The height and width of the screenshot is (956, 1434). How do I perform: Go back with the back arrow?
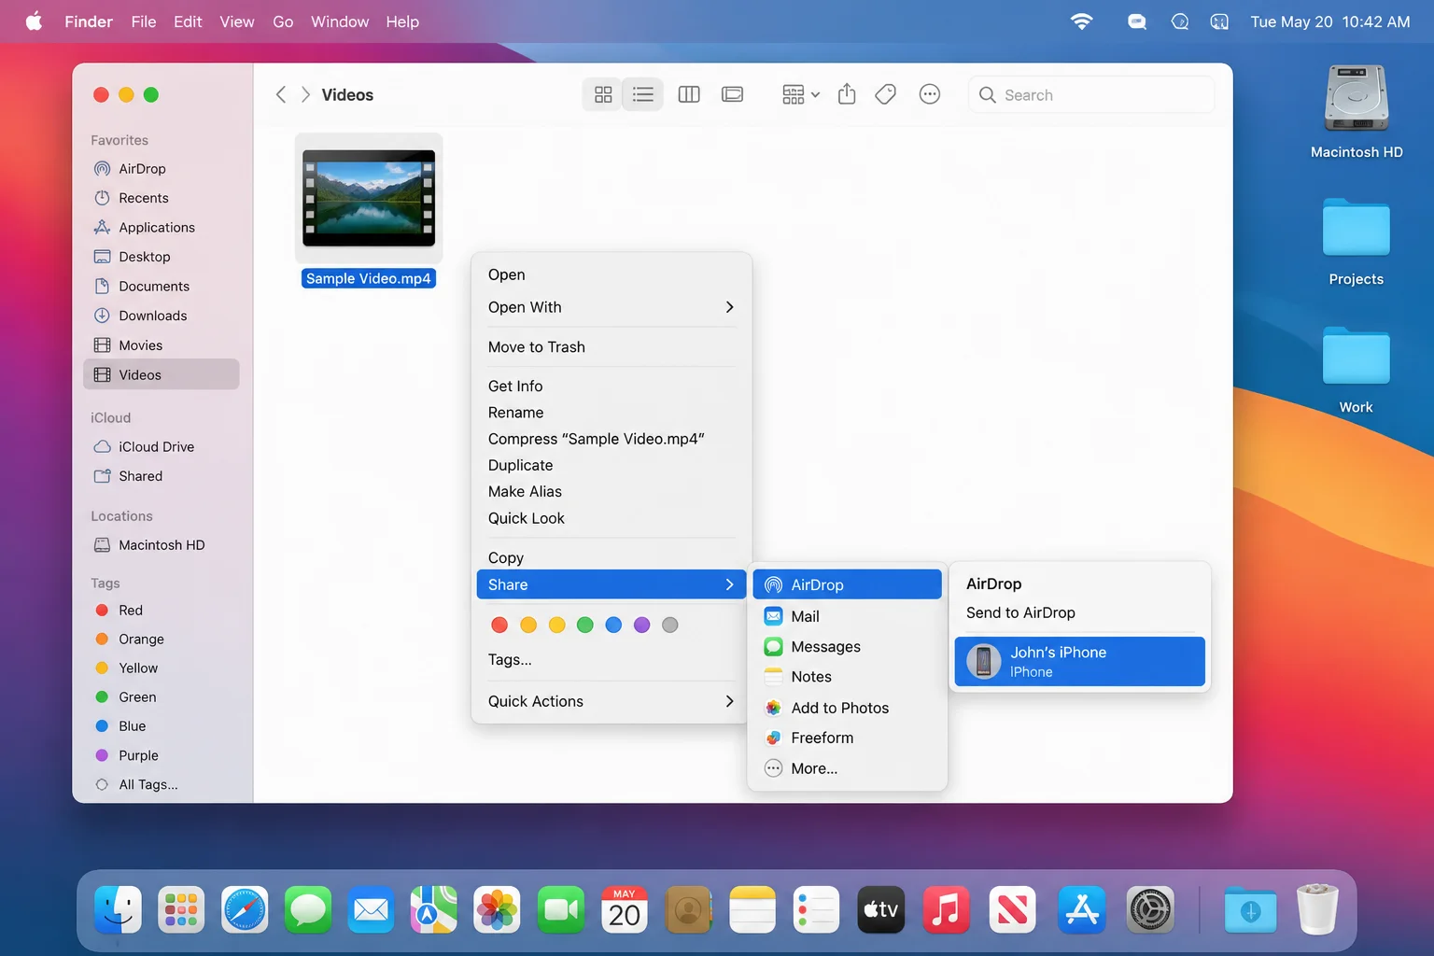click(281, 94)
